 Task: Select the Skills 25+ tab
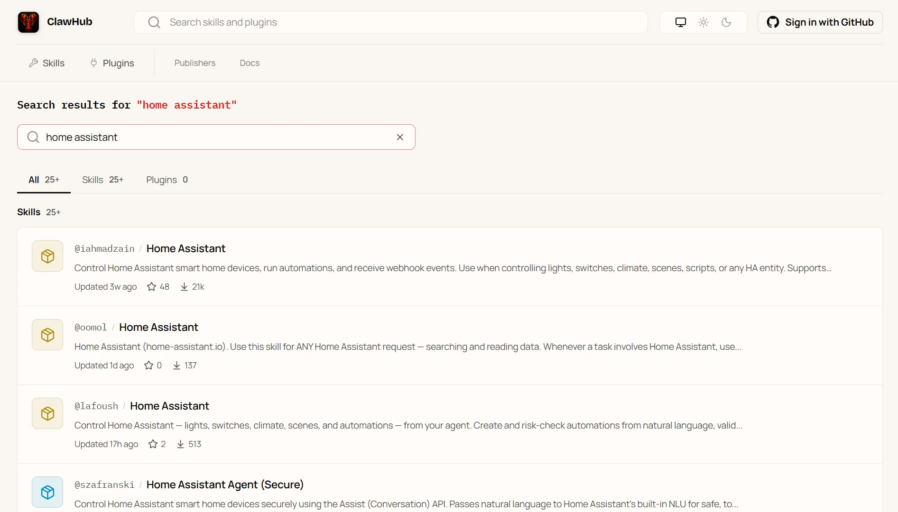pyautogui.click(x=102, y=180)
